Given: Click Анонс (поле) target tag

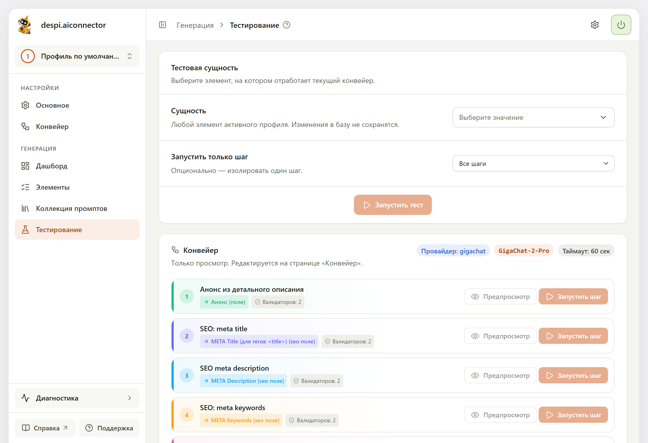Looking at the screenshot, I should pos(224,302).
